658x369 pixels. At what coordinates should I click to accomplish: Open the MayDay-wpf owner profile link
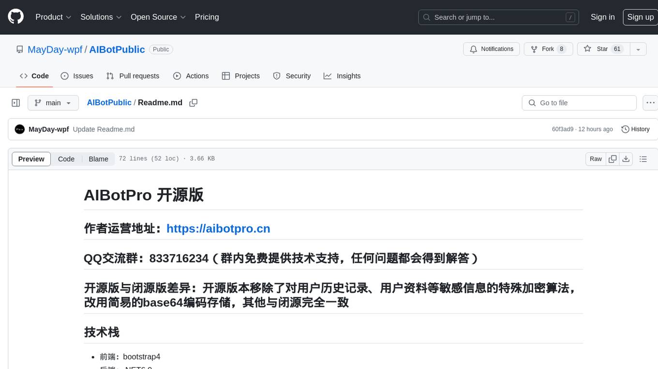pyautogui.click(x=55, y=49)
